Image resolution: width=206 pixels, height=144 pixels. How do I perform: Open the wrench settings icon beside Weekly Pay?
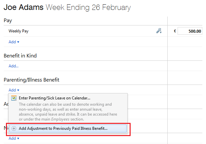(159, 31)
